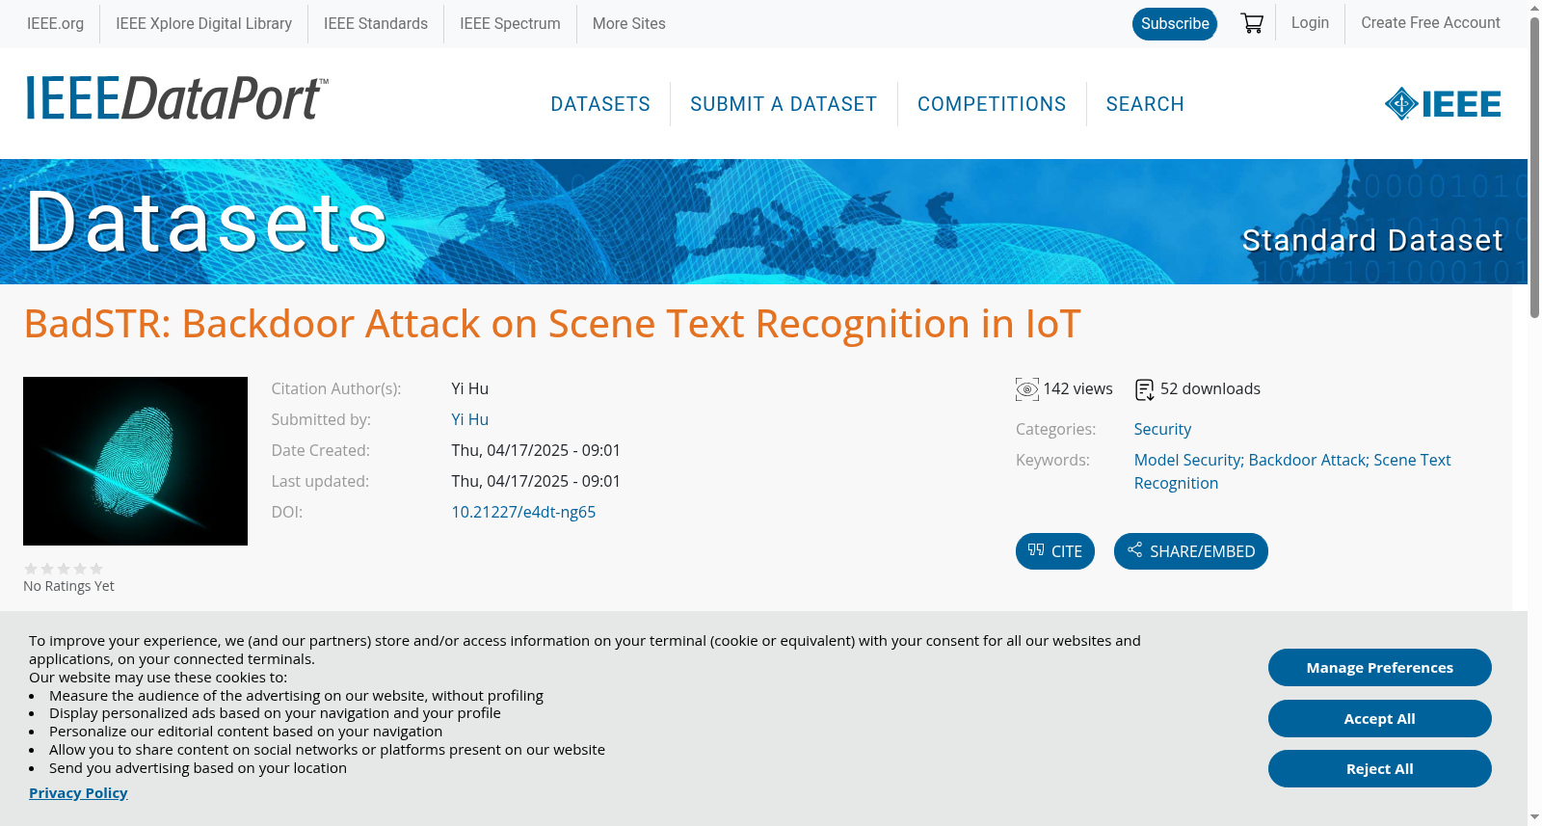Image resolution: width=1542 pixels, height=826 pixels.
Task: Open the More Sites dropdown
Action: pyautogui.click(x=628, y=23)
